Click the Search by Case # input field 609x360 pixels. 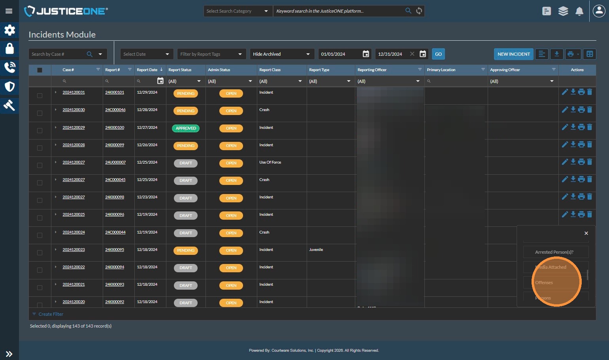57,54
